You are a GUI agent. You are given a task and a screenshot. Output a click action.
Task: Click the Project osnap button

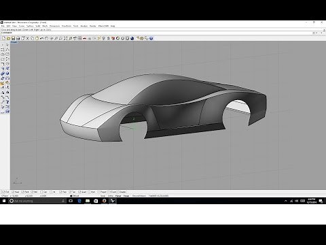click(102, 192)
